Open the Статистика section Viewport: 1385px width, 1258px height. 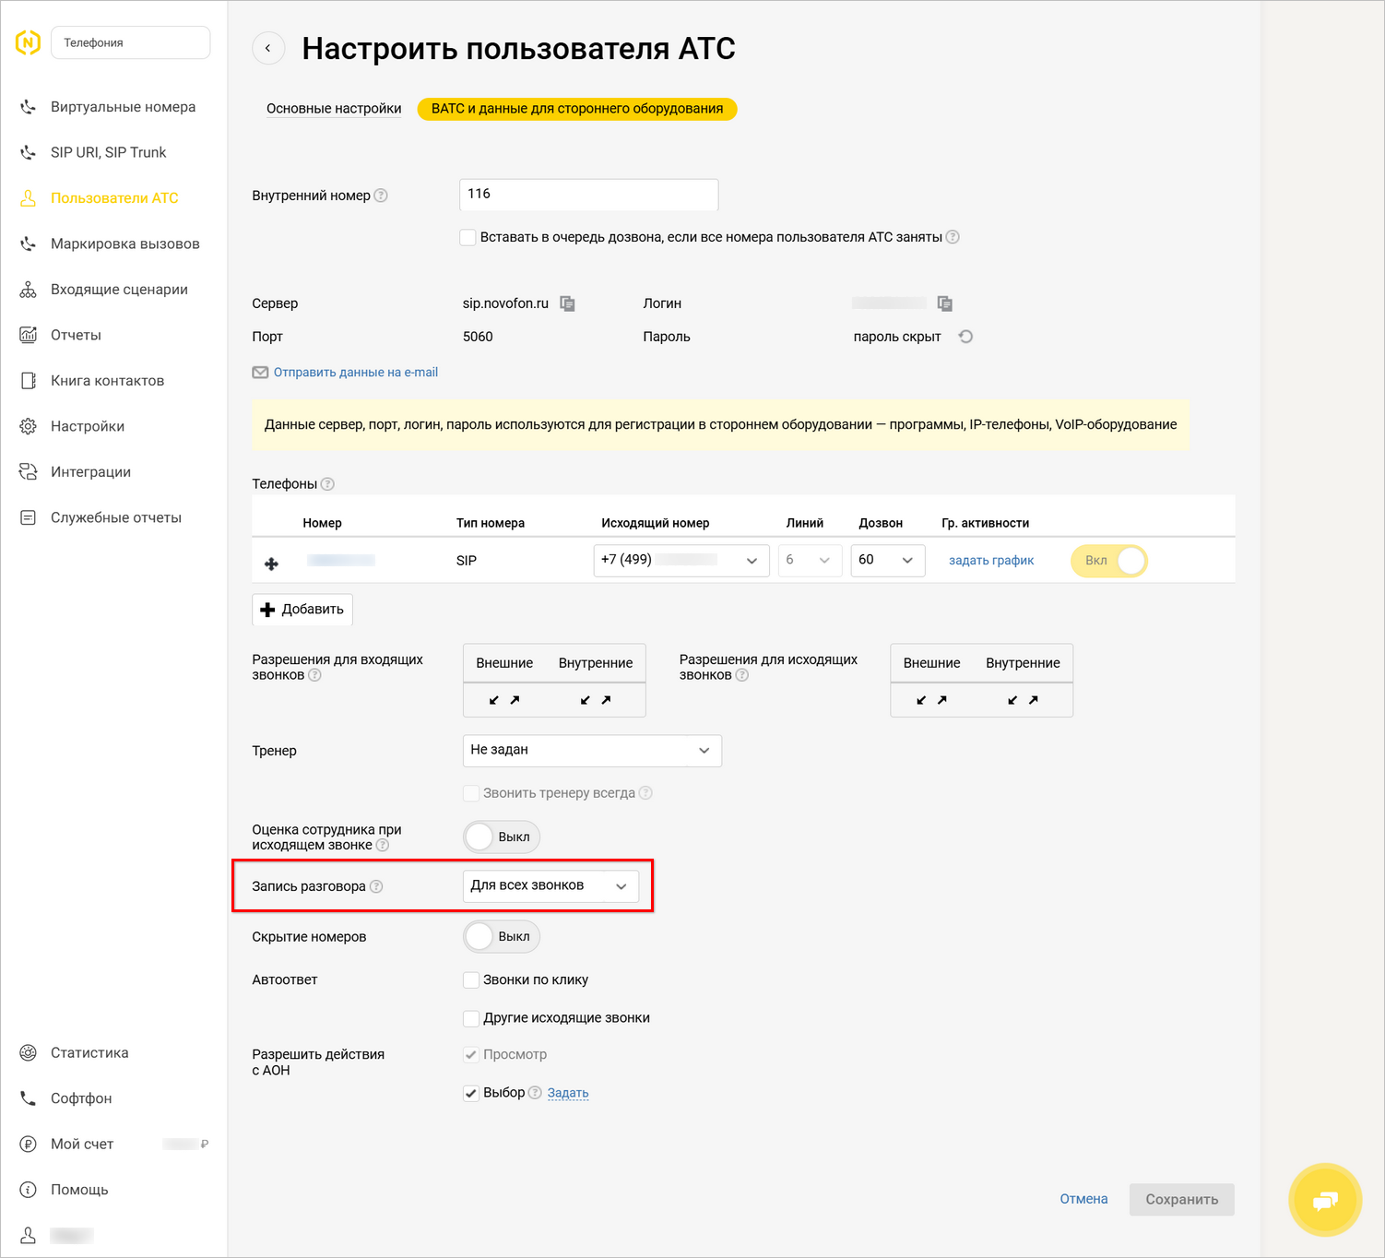coord(89,1051)
